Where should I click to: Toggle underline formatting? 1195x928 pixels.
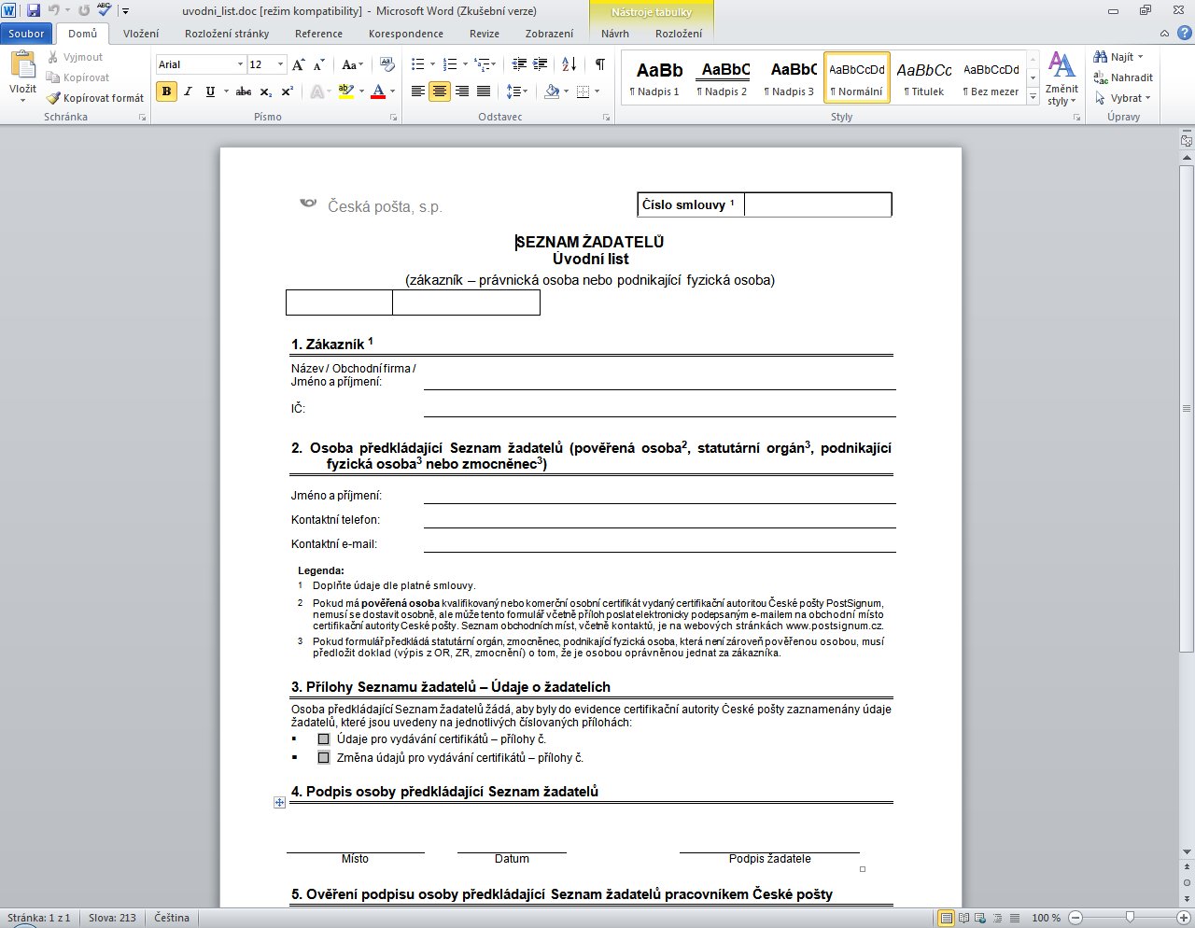(x=210, y=91)
